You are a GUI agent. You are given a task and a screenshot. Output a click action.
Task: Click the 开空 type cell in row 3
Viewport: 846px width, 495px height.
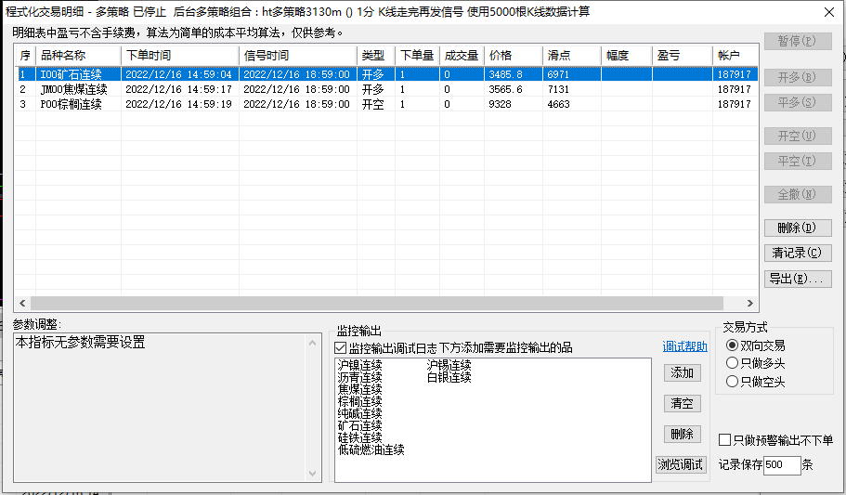coord(372,104)
